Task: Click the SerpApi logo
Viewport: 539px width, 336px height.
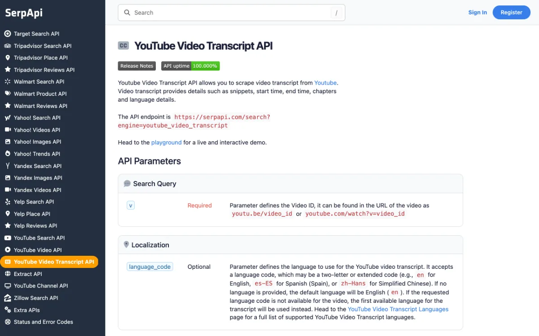Action: click(24, 13)
